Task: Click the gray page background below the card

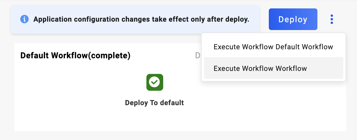Action: point(180,136)
